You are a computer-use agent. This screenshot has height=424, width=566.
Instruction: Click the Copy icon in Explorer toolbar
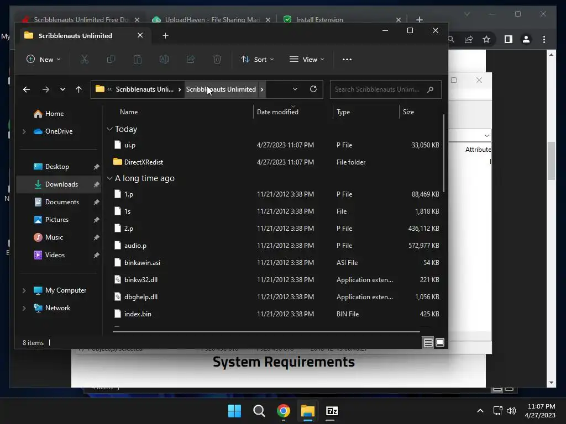[111, 59]
